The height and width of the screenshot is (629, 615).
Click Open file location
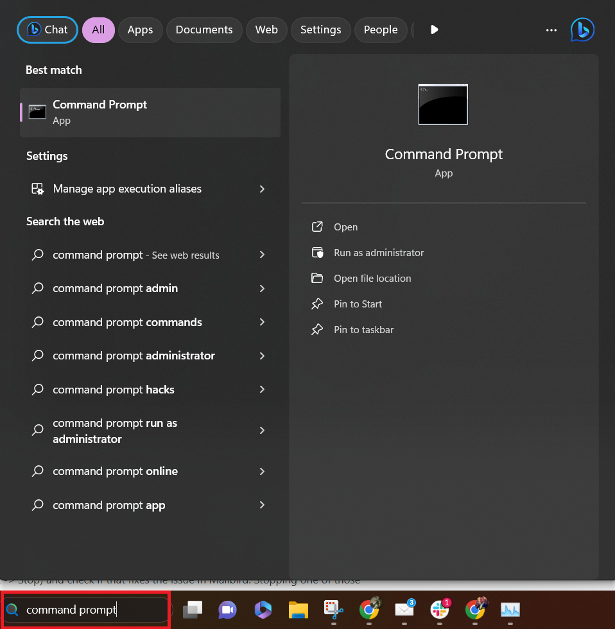click(372, 279)
